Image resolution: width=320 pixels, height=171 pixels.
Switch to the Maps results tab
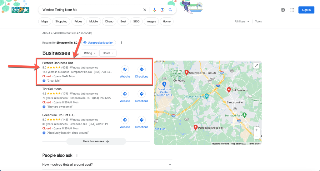point(45,21)
